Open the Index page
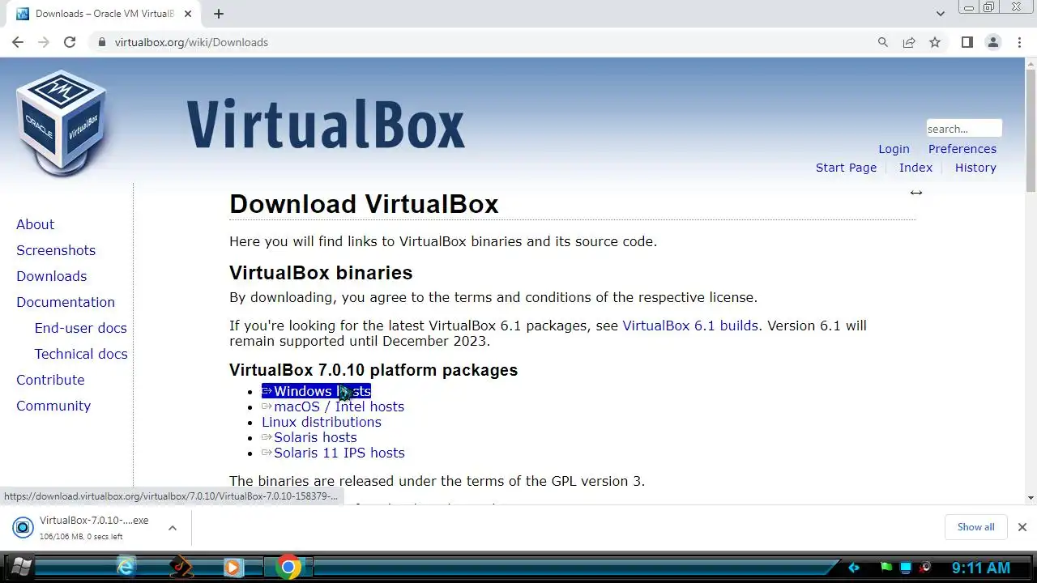The image size is (1037, 583). [x=915, y=168]
